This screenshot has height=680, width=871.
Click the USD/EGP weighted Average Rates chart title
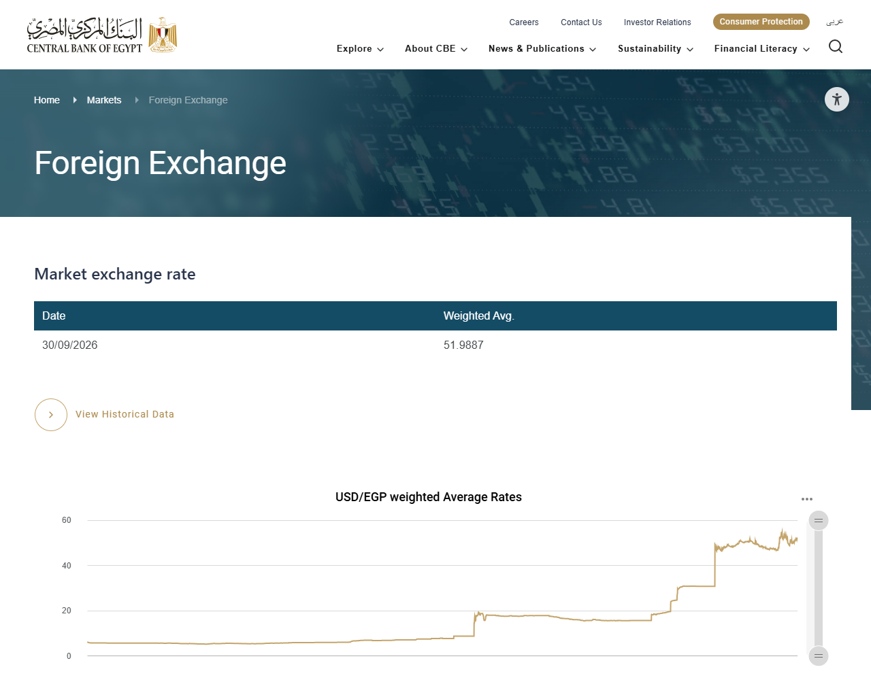pos(429,497)
